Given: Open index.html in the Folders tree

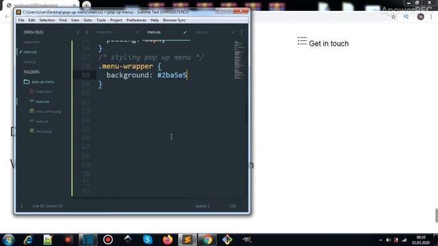Looking at the screenshot, I should pyautogui.click(x=44, y=92).
